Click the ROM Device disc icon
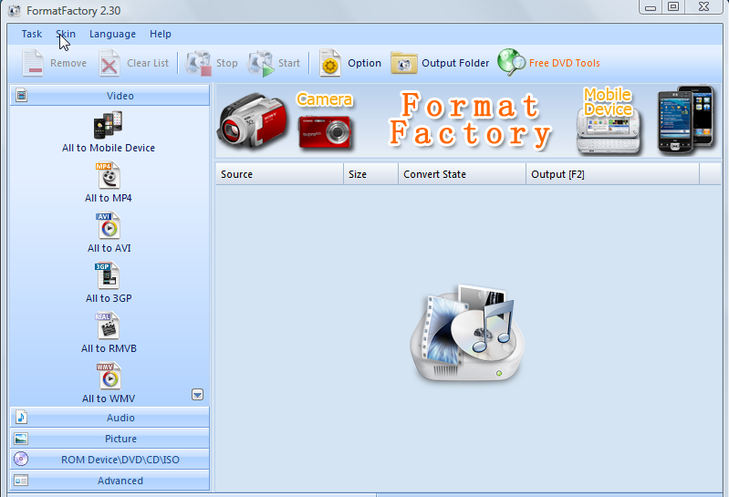 pos(21,459)
